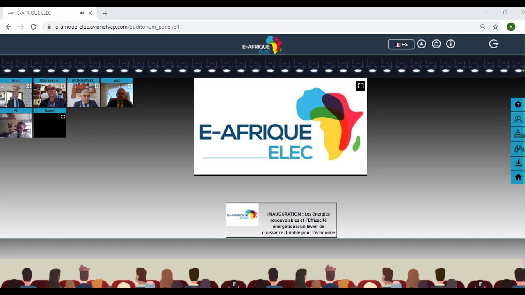Click the Badr name label
Image resolution: width=525 pixels, height=295 pixels.
tap(16, 81)
